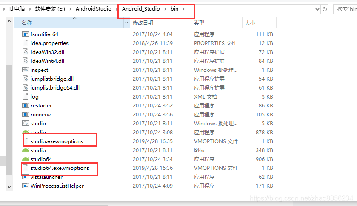The width and height of the screenshot is (357, 206).
Task: Go to 软件安装 (E:) in breadcrumb
Action: point(50,9)
